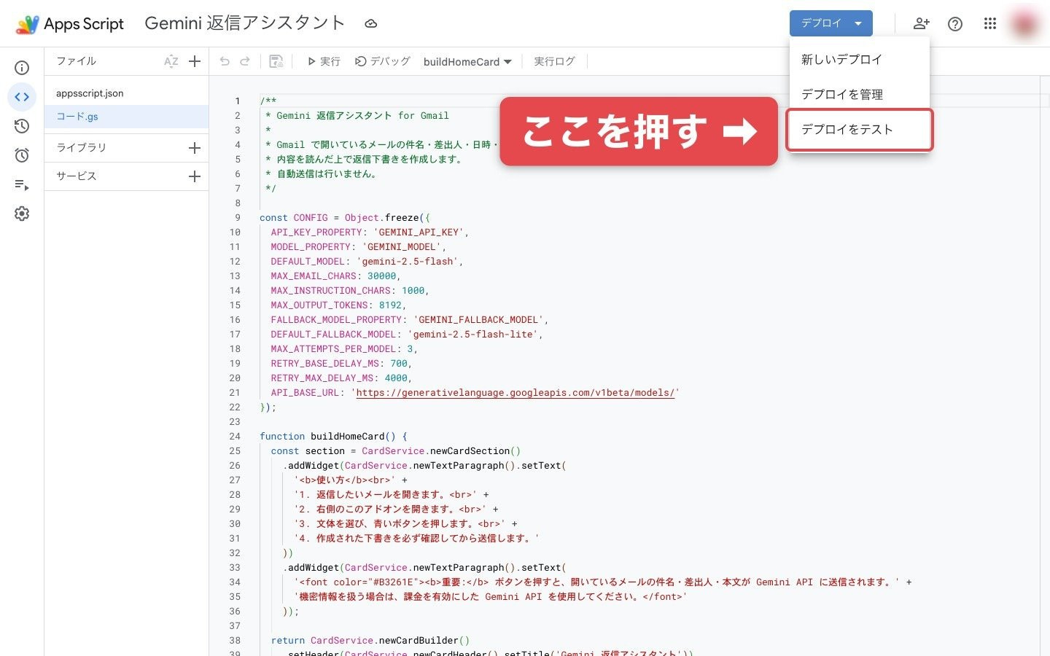Click the ライブラリ section label
Screen dimensions: 1050x656
pyautogui.click(x=82, y=148)
